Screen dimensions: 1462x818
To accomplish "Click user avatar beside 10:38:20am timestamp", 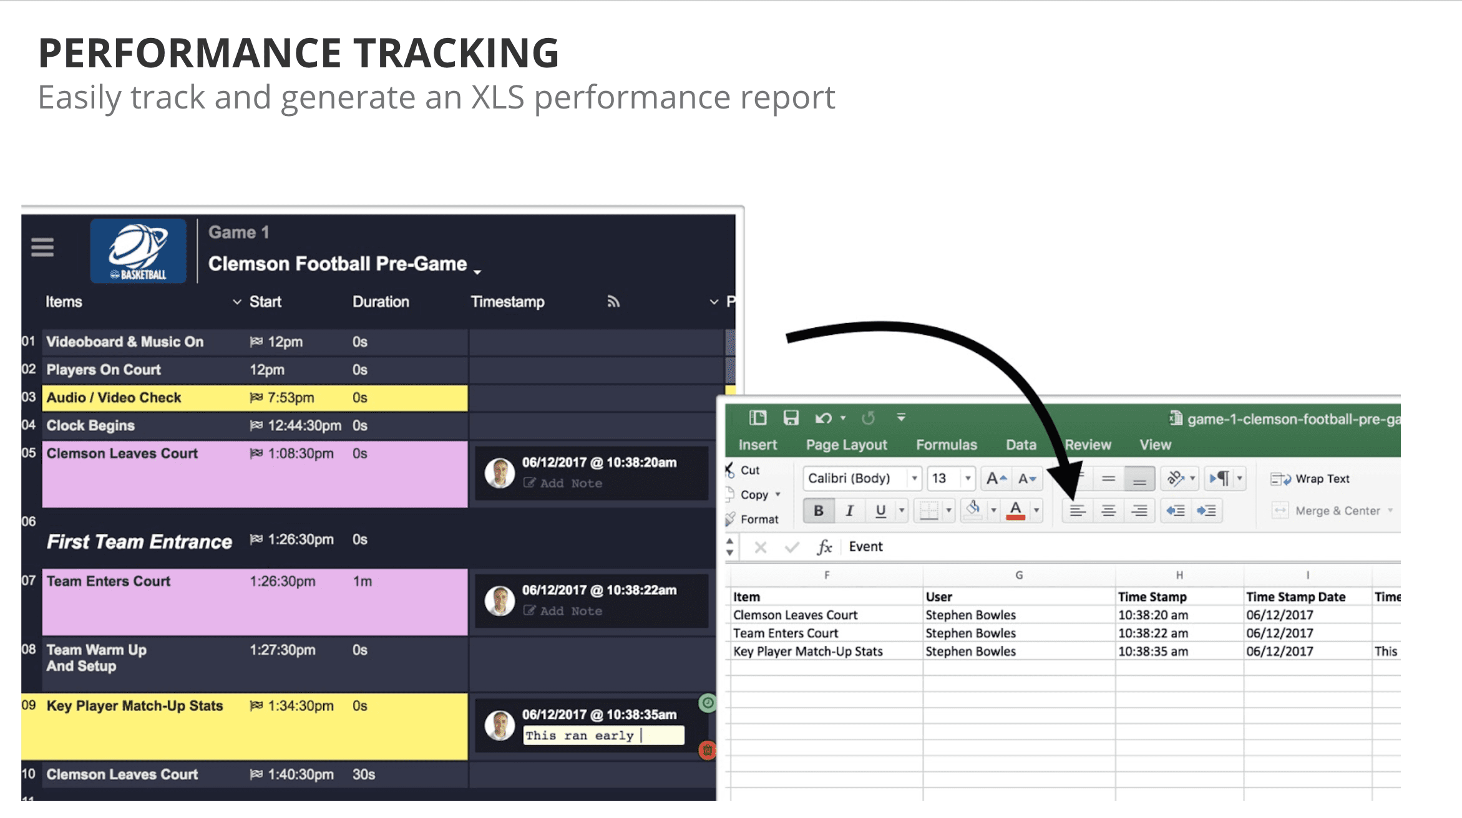I will coord(500,473).
